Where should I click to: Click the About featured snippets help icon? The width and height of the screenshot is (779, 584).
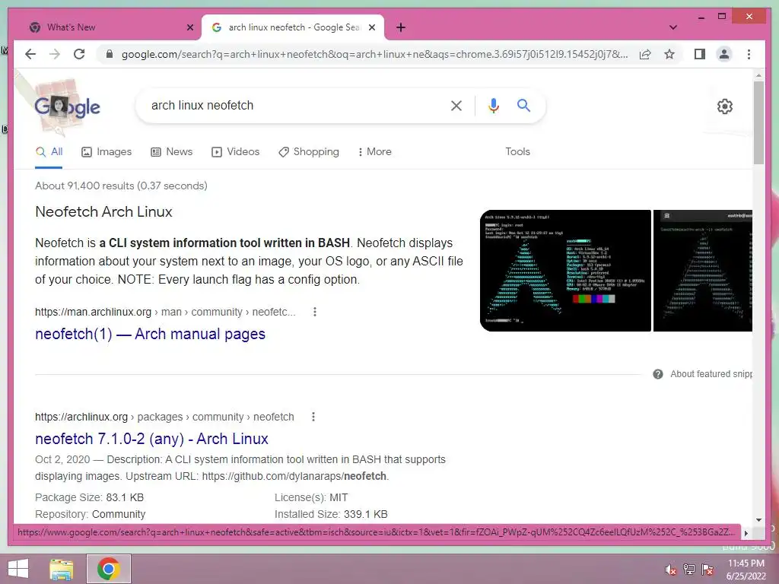pos(658,374)
